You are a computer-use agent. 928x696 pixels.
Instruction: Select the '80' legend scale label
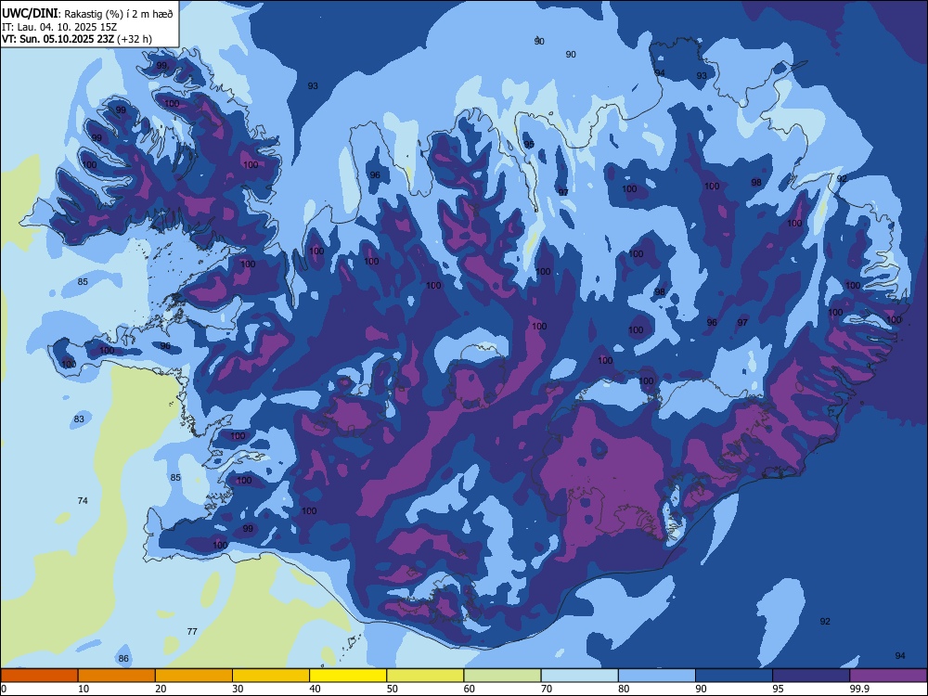pos(624,689)
